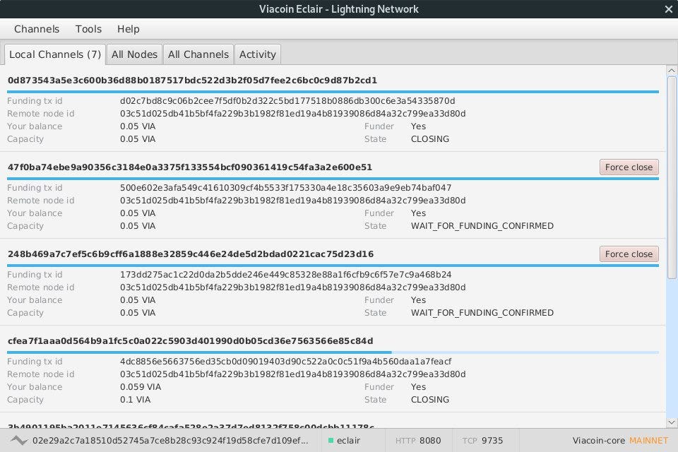
Task: Switch to the All Nodes tab
Action: [x=134, y=54]
